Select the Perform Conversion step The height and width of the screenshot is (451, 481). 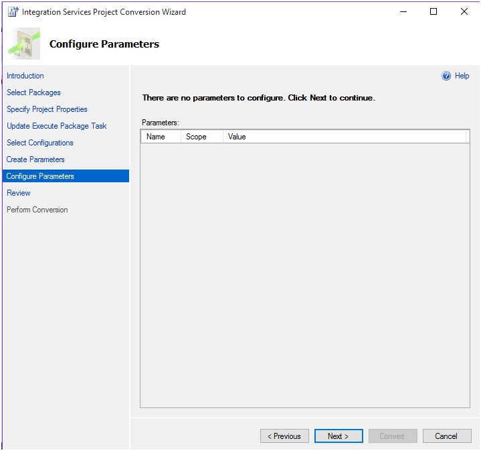tap(37, 210)
